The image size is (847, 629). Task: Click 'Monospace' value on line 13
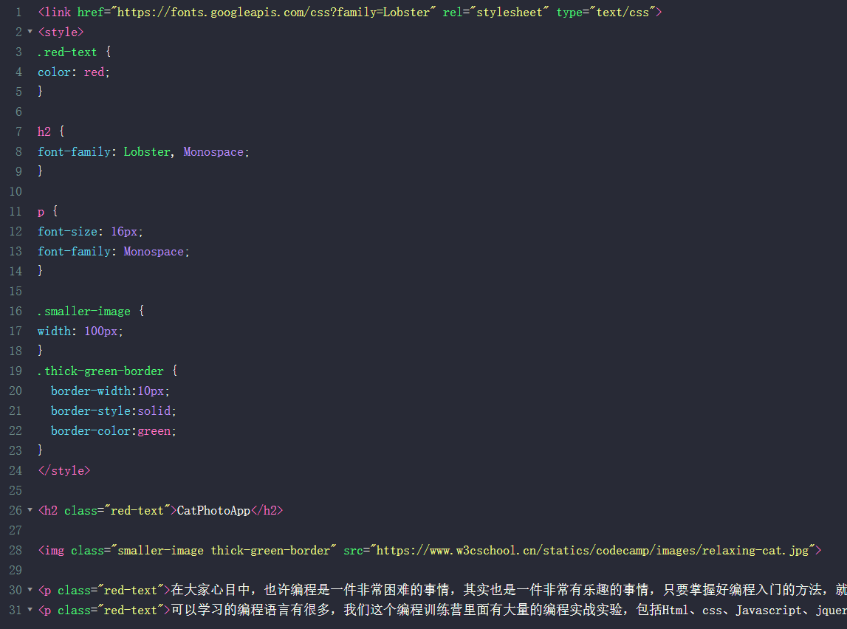point(154,252)
